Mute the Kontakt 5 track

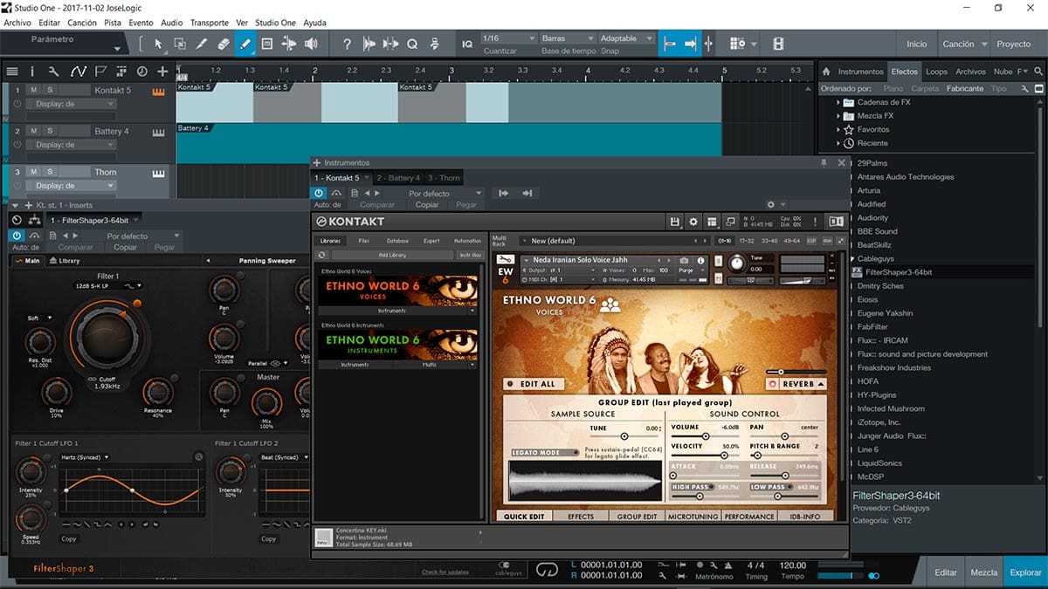[x=33, y=90]
